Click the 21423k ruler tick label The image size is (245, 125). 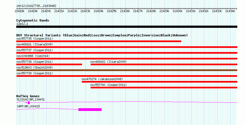85,11
